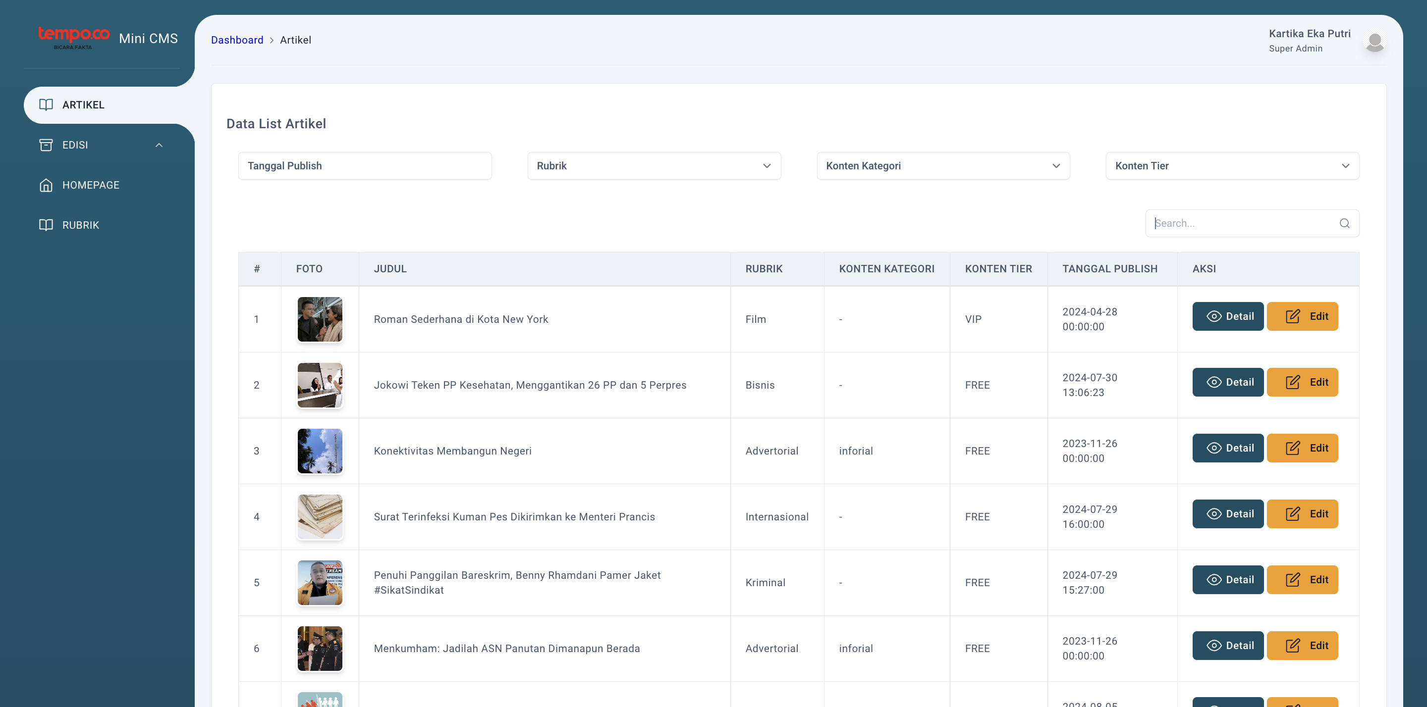This screenshot has height=707, width=1427.
Task: Click the pencil icon for Surat Terinfeksi Kuman row
Action: coord(1292,514)
